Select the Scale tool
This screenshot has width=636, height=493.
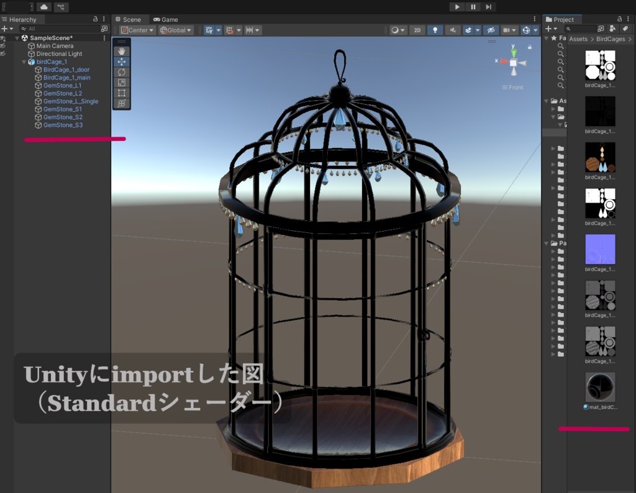tap(122, 83)
